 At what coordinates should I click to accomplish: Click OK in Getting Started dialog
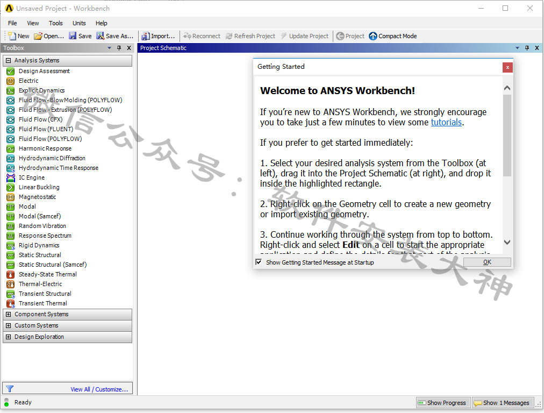[x=487, y=262]
